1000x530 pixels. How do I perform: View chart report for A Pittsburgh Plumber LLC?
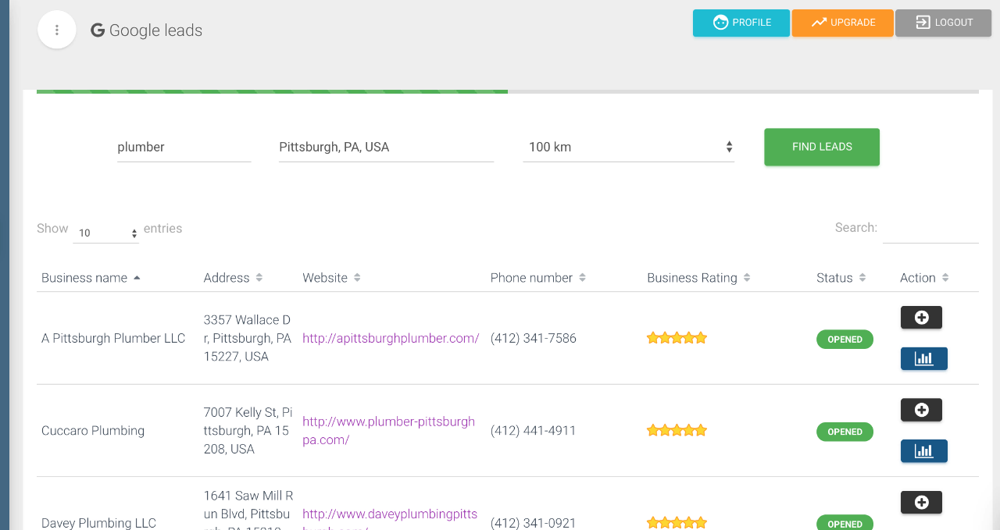[924, 359]
